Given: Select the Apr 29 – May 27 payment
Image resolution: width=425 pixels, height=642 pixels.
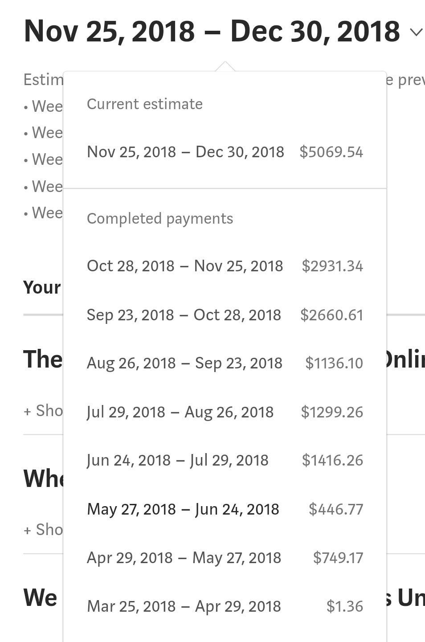Looking at the screenshot, I should 225,558.
